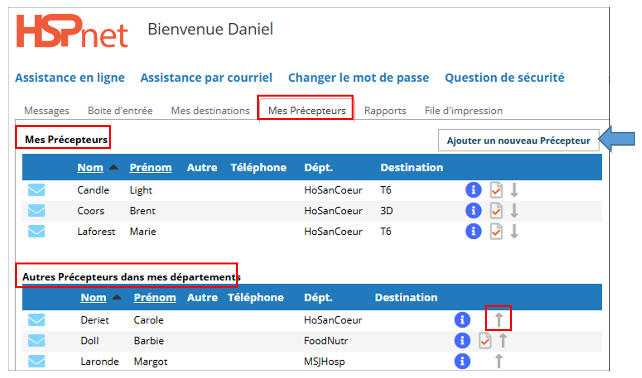Sort Mes Précepteurs by Nom column
This screenshot has width=642, height=378.
coord(90,167)
